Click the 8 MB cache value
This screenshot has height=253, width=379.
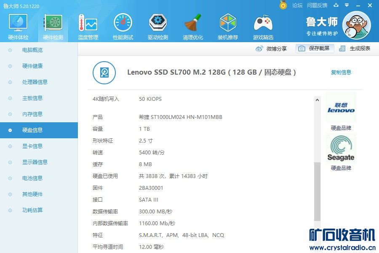point(146,164)
